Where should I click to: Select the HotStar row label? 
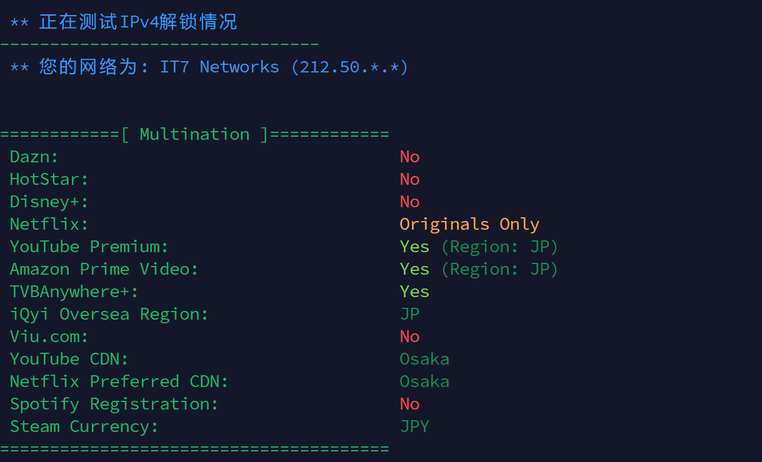coord(49,179)
